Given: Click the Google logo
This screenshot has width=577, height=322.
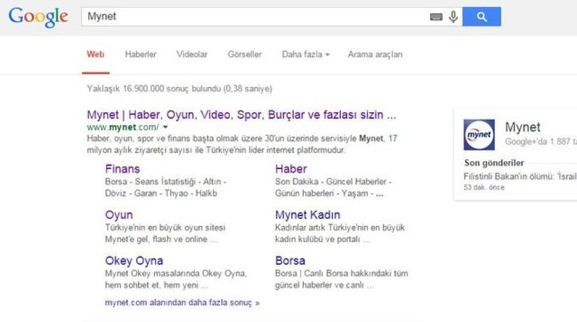Looking at the screenshot, I should (x=38, y=17).
